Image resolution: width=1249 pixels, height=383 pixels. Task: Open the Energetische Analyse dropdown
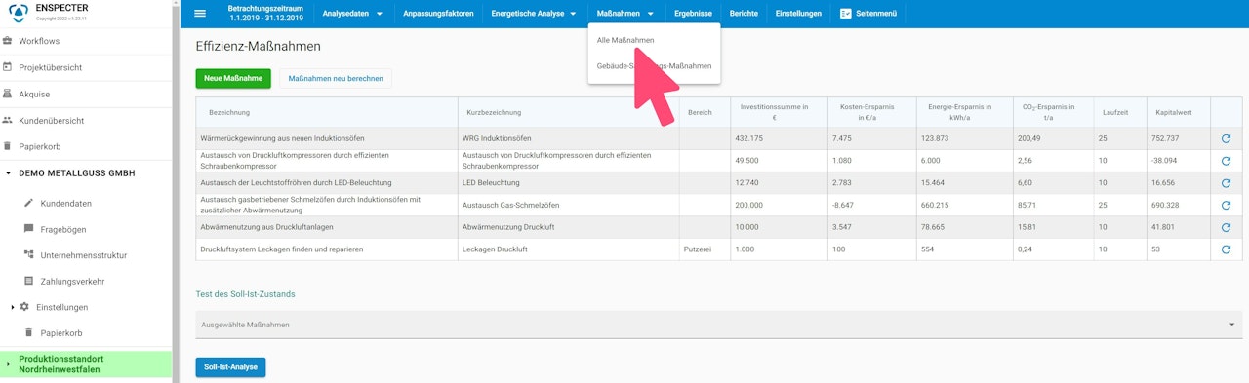pyautogui.click(x=534, y=14)
